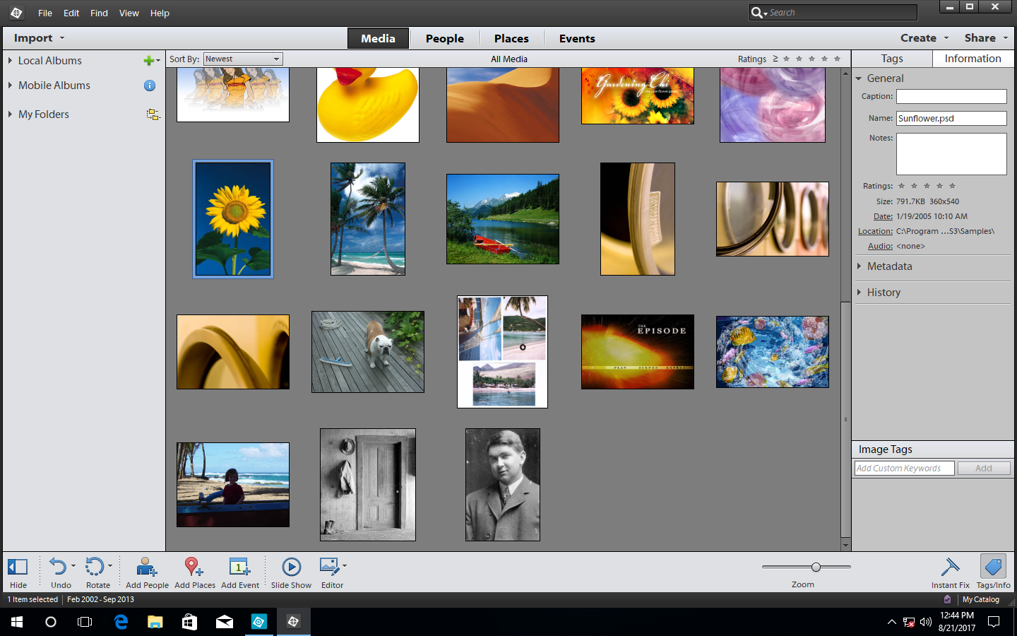The height and width of the screenshot is (636, 1017).
Task: Open the Undo dropdown arrow
Action: (x=73, y=565)
